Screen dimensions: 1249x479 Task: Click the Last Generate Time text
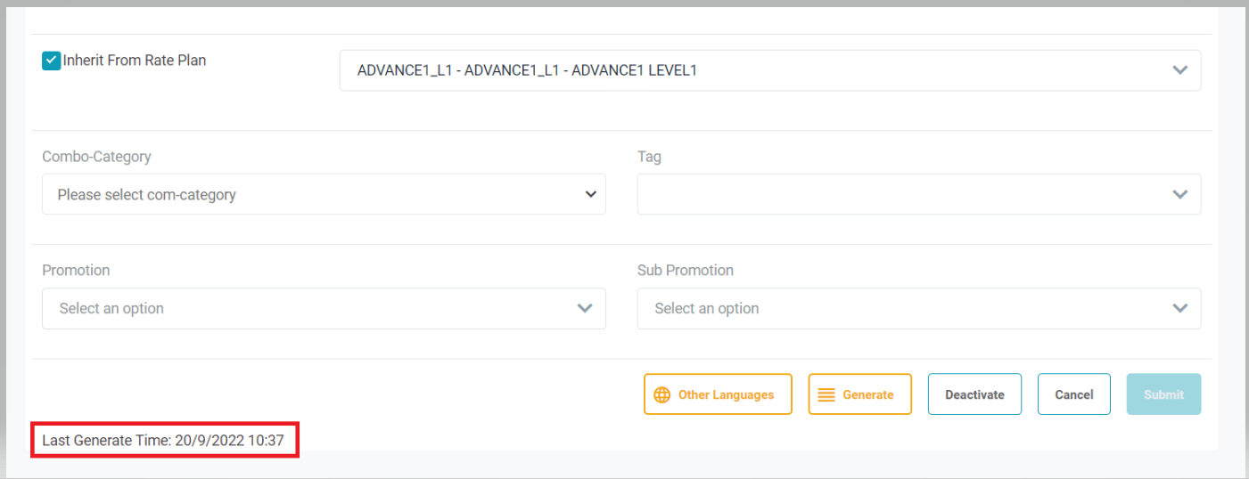coord(163,440)
